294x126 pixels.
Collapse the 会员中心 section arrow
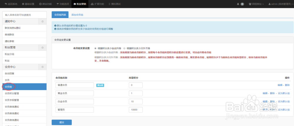tap(43, 67)
